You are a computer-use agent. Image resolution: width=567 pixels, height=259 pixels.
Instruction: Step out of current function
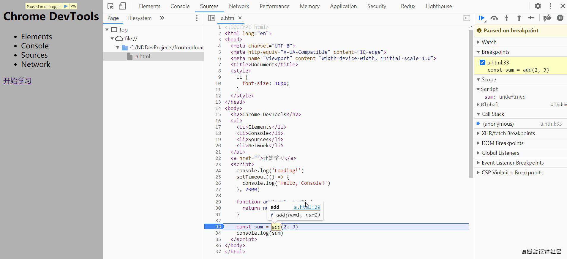(519, 18)
